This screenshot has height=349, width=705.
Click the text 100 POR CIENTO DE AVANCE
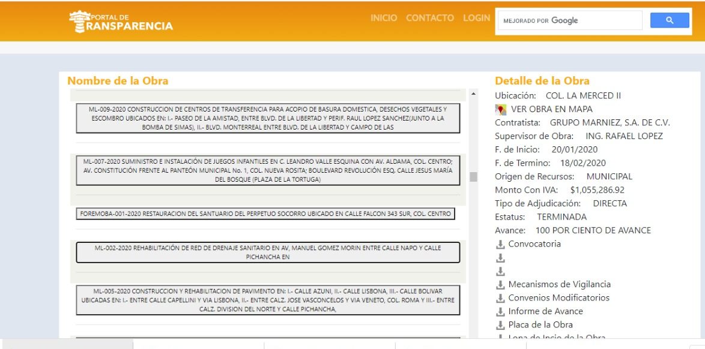point(593,230)
